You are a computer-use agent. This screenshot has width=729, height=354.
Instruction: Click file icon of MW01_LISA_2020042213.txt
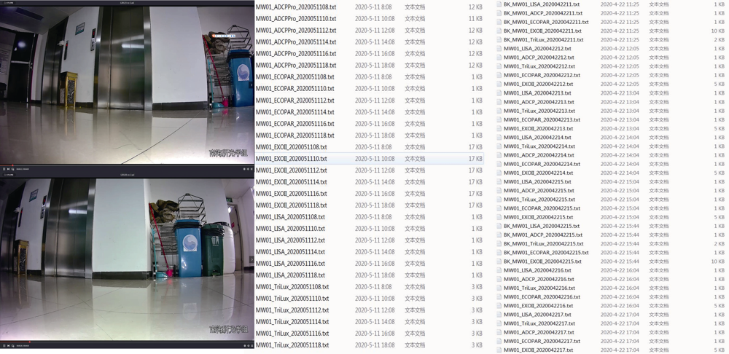pos(499,93)
